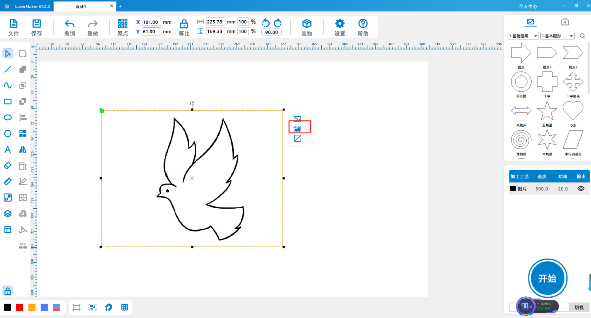Click the 切换 switch button
Viewport: 591px width, 318px height.
pos(579,307)
